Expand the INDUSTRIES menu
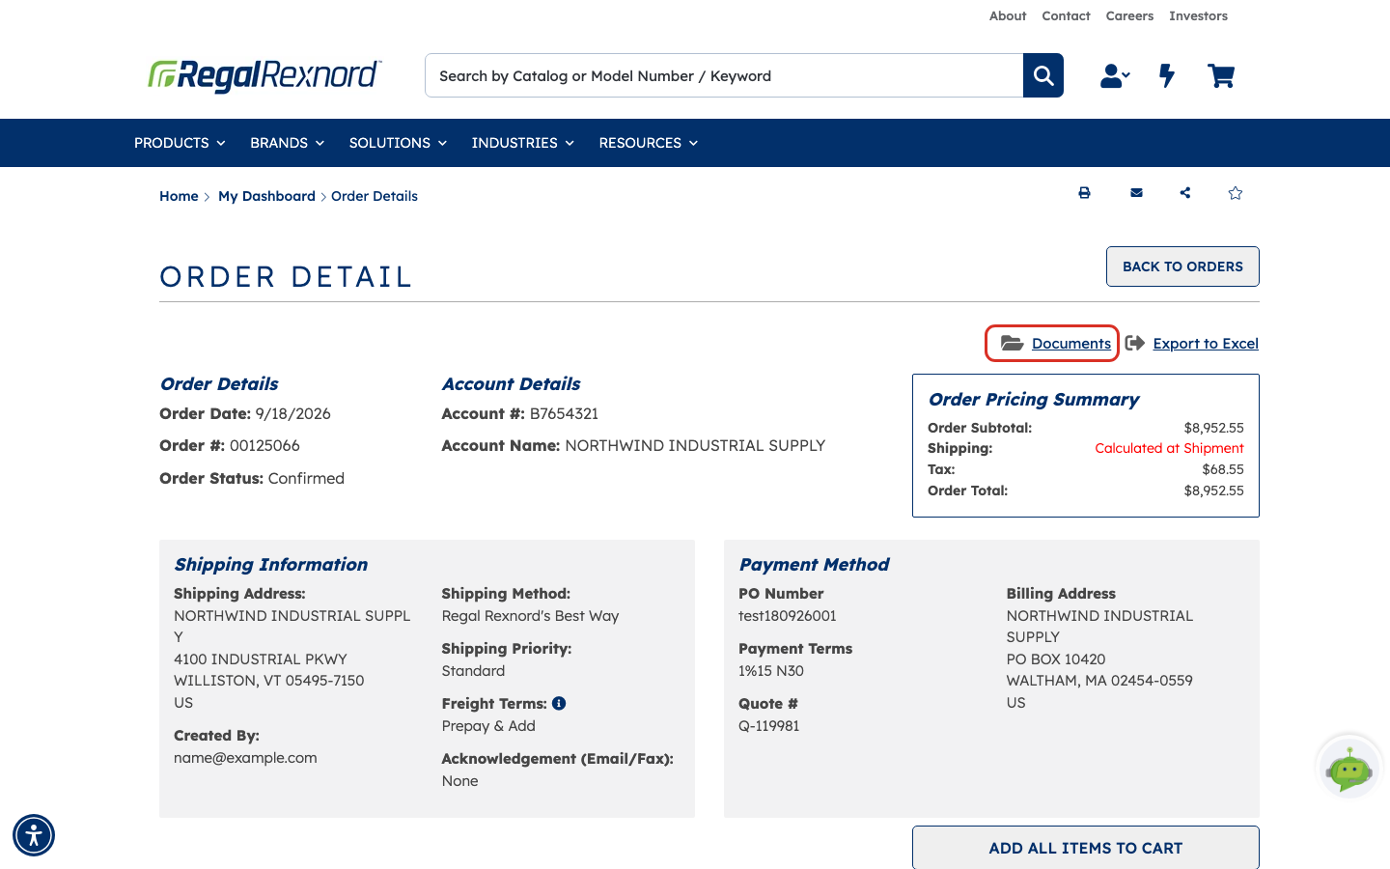The height and width of the screenshot is (869, 1390). (522, 143)
